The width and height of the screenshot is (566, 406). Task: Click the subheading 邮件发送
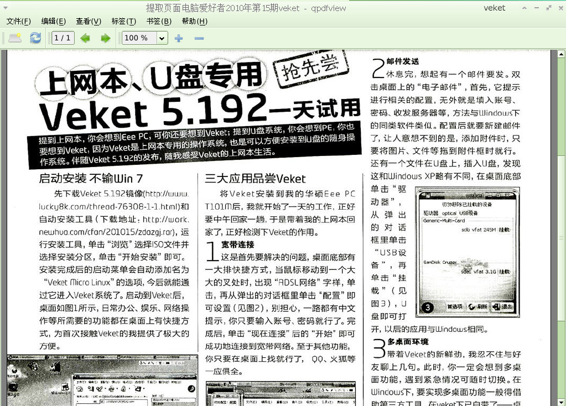[402, 61]
